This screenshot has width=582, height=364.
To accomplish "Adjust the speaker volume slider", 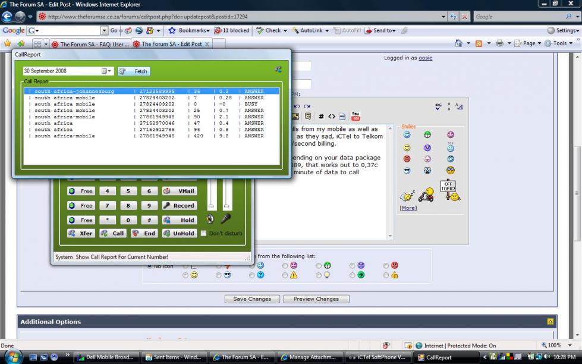I will pyautogui.click(x=211, y=193).
